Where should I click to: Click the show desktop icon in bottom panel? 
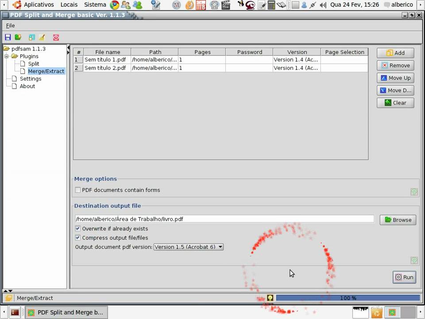click(15, 312)
